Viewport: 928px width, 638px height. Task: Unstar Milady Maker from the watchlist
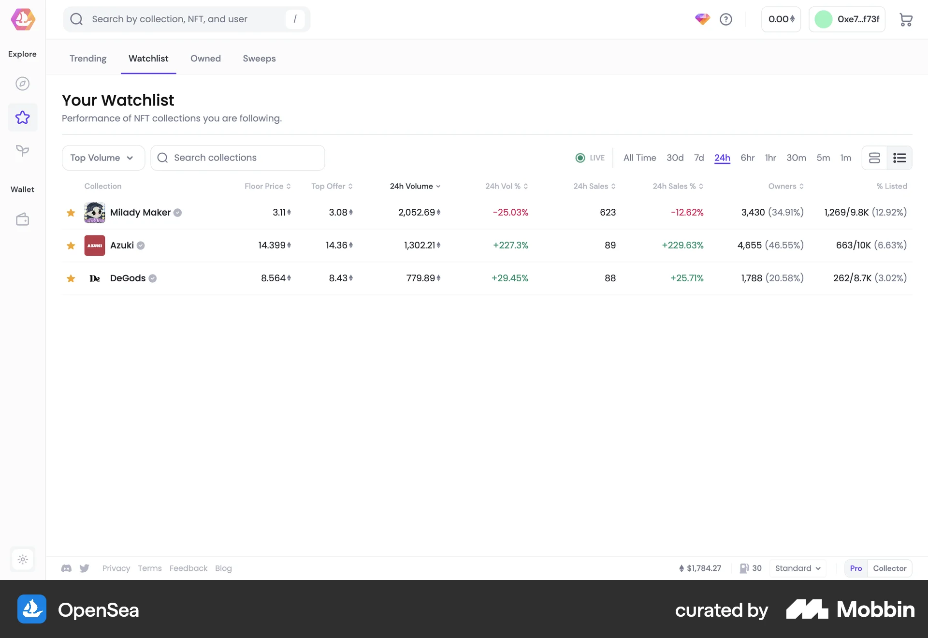(x=71, y=212)
